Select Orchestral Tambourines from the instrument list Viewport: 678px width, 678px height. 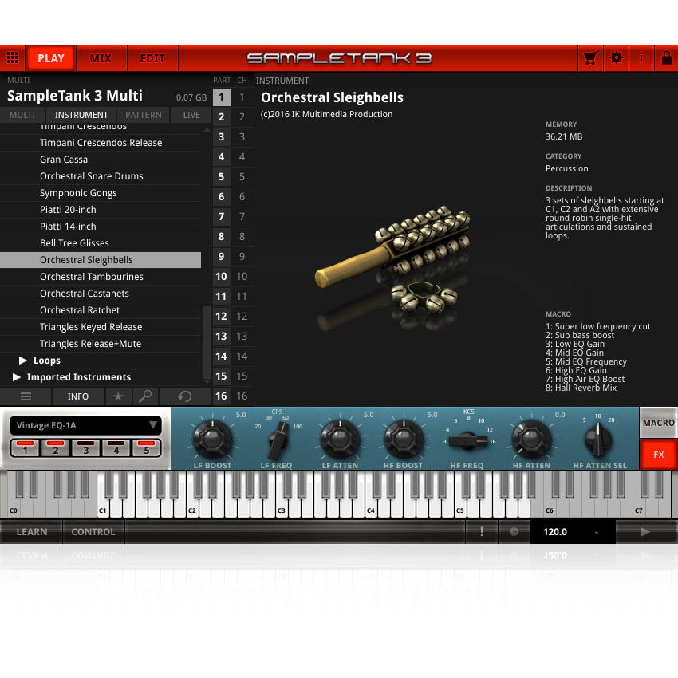click(93, 276)
